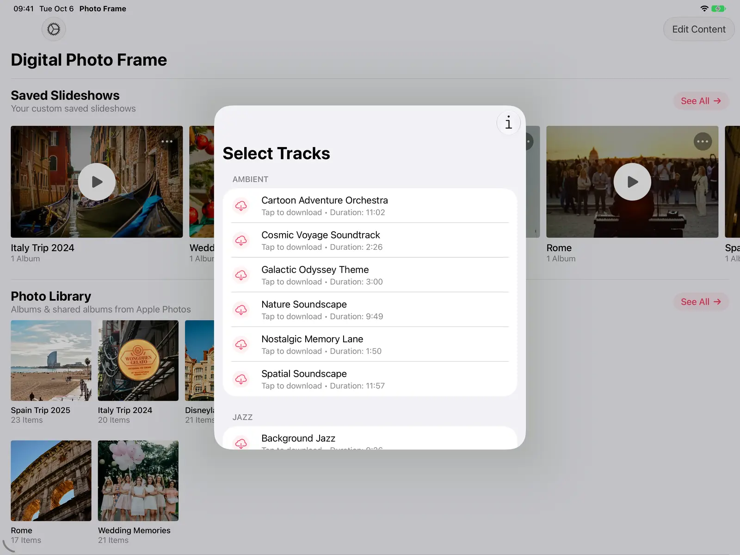Open the Wedding Memories album thumbnail

point(138,481)
